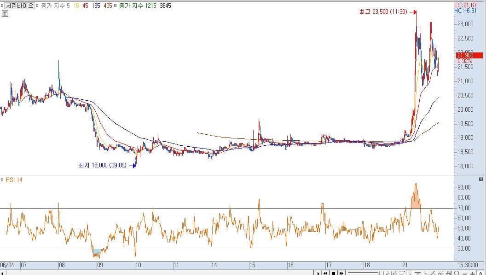Click the RSI 50,00 scale label
Image resolution: width=486 pixels, height=275 pixels.
(464, 228)
